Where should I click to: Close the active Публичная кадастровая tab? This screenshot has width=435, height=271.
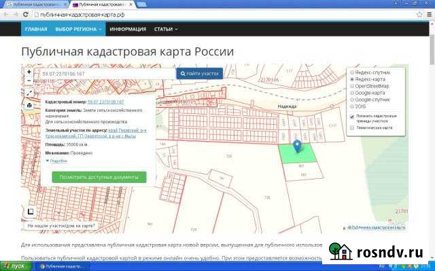click(130, 5)
